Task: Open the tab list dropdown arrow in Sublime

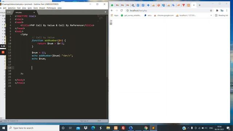Action: [x=106, y=12]
